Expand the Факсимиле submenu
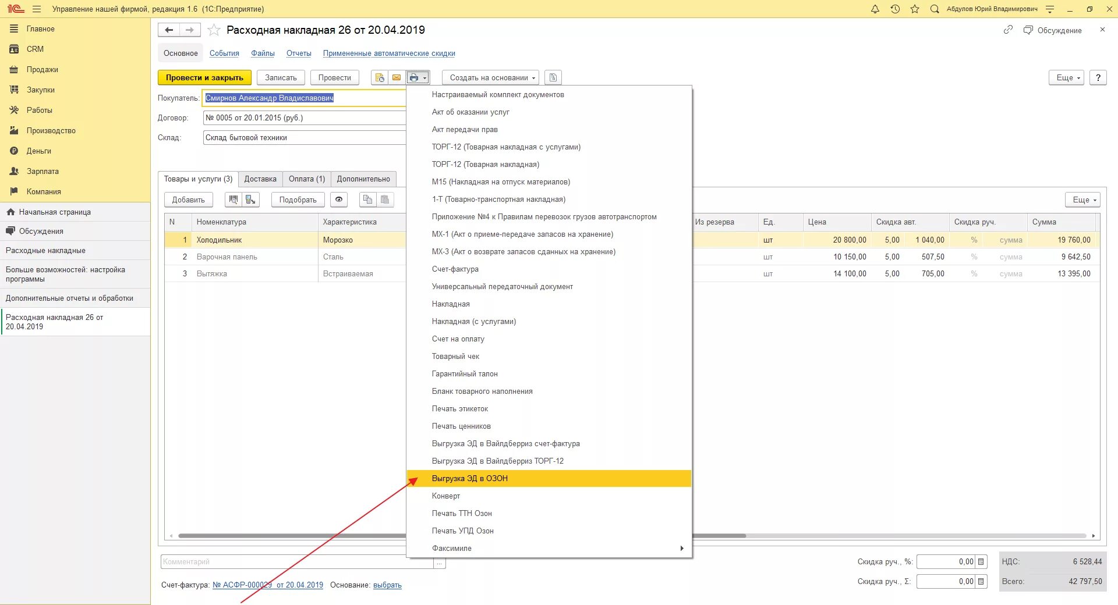 click(x=549, y=548)
